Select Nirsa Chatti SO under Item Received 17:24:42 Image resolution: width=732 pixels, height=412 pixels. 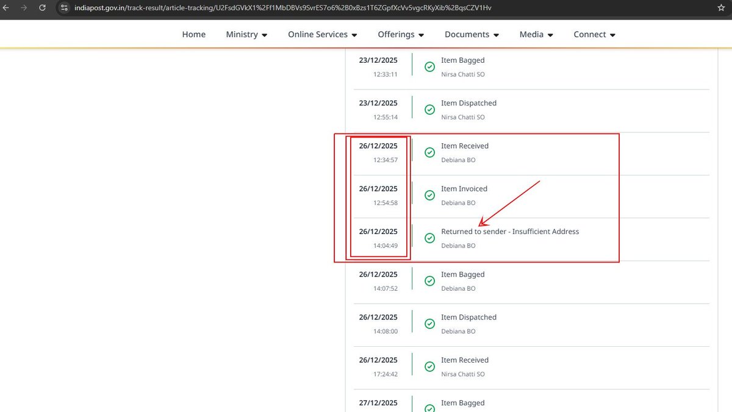click(x=463, y=374)
